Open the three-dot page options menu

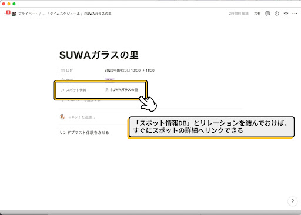coord(295,14)
